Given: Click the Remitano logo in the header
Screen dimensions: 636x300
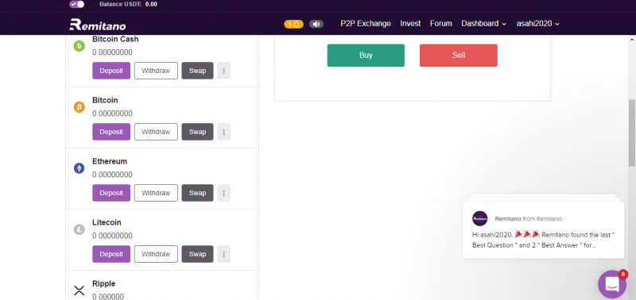Looking at the screenshot, I should [x=97, y=25].
